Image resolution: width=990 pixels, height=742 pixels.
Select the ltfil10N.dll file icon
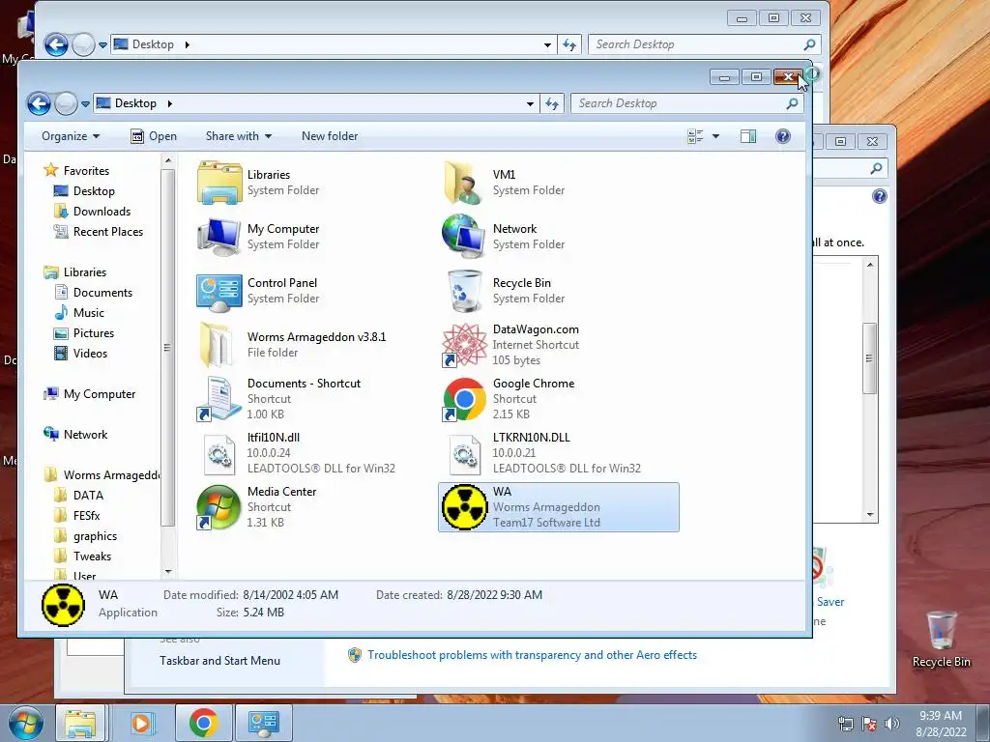pyautogui.click(x=219, y=454)
